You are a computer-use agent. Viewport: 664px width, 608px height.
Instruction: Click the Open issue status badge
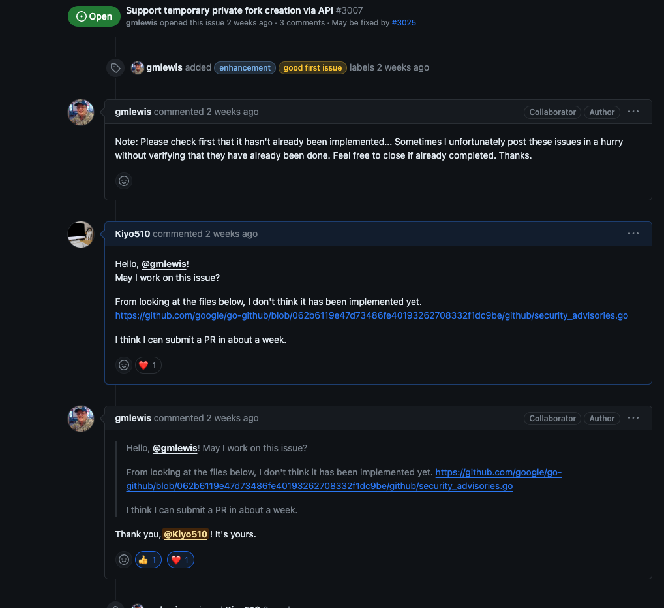click(94, 16)
